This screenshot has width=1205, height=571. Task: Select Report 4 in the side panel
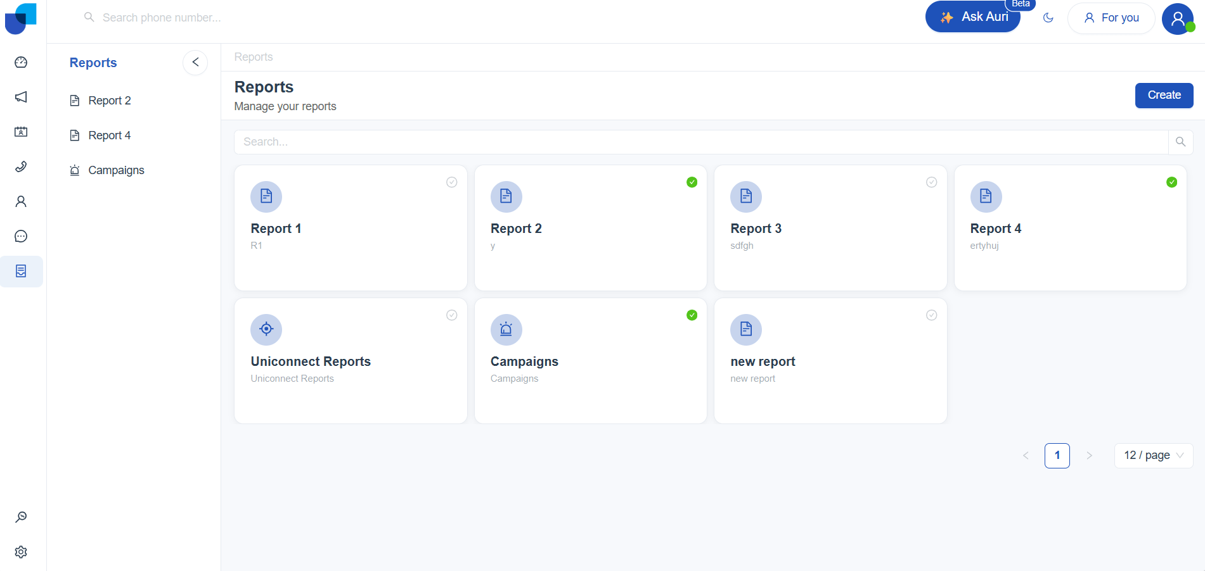109,135
